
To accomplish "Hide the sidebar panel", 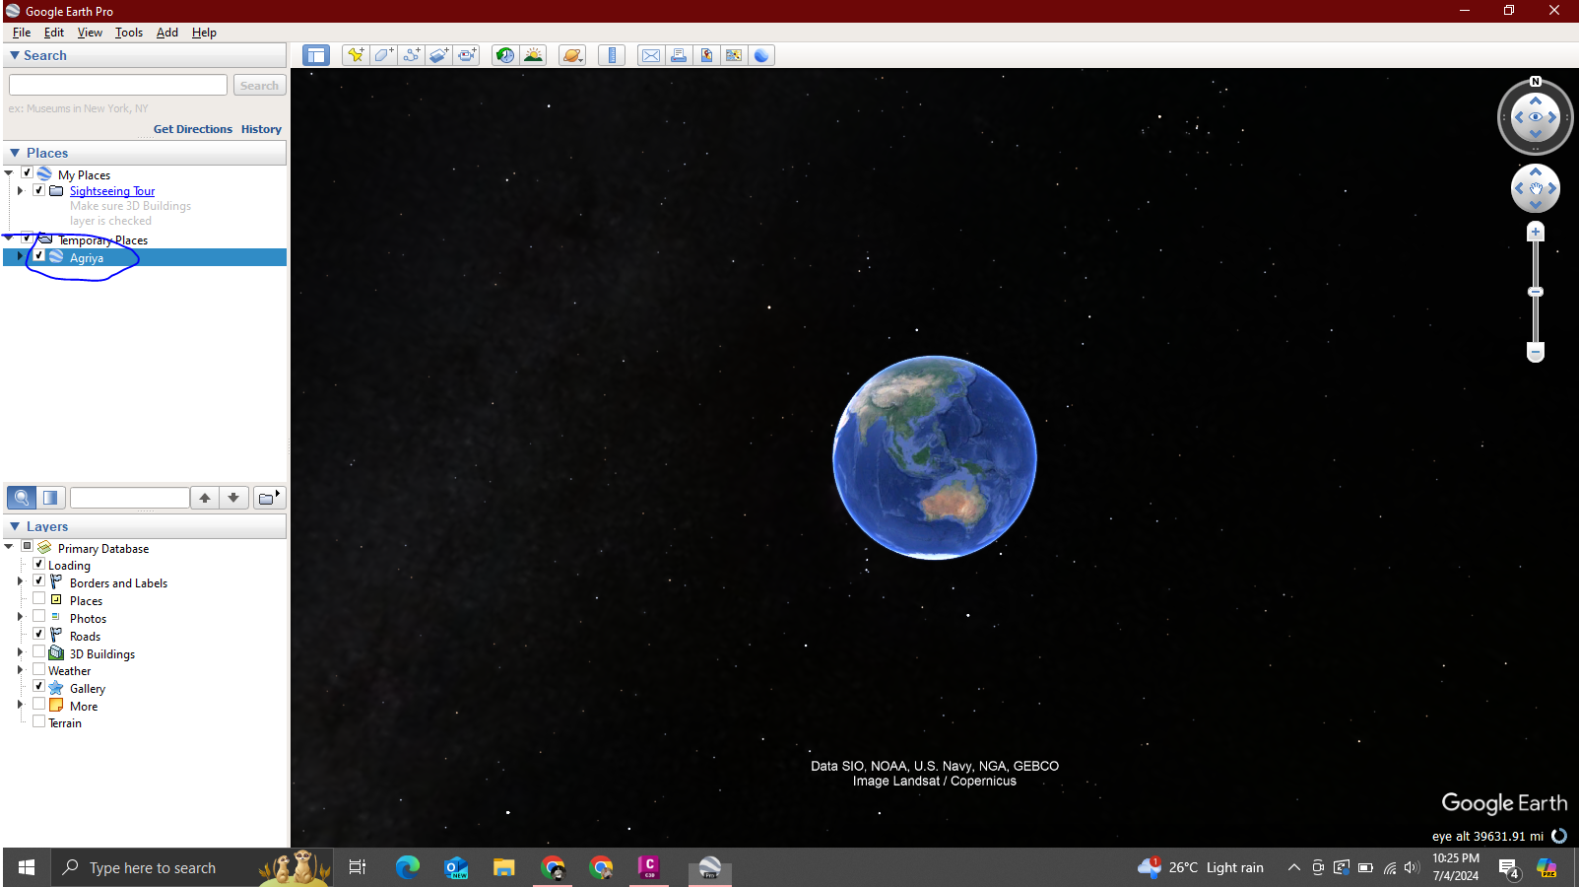I will click(315, 55).
